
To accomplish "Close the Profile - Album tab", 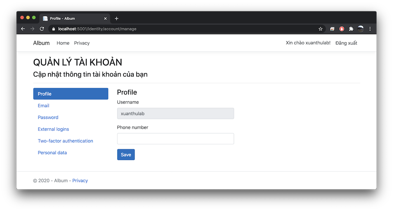I will [x=105, y=18].
